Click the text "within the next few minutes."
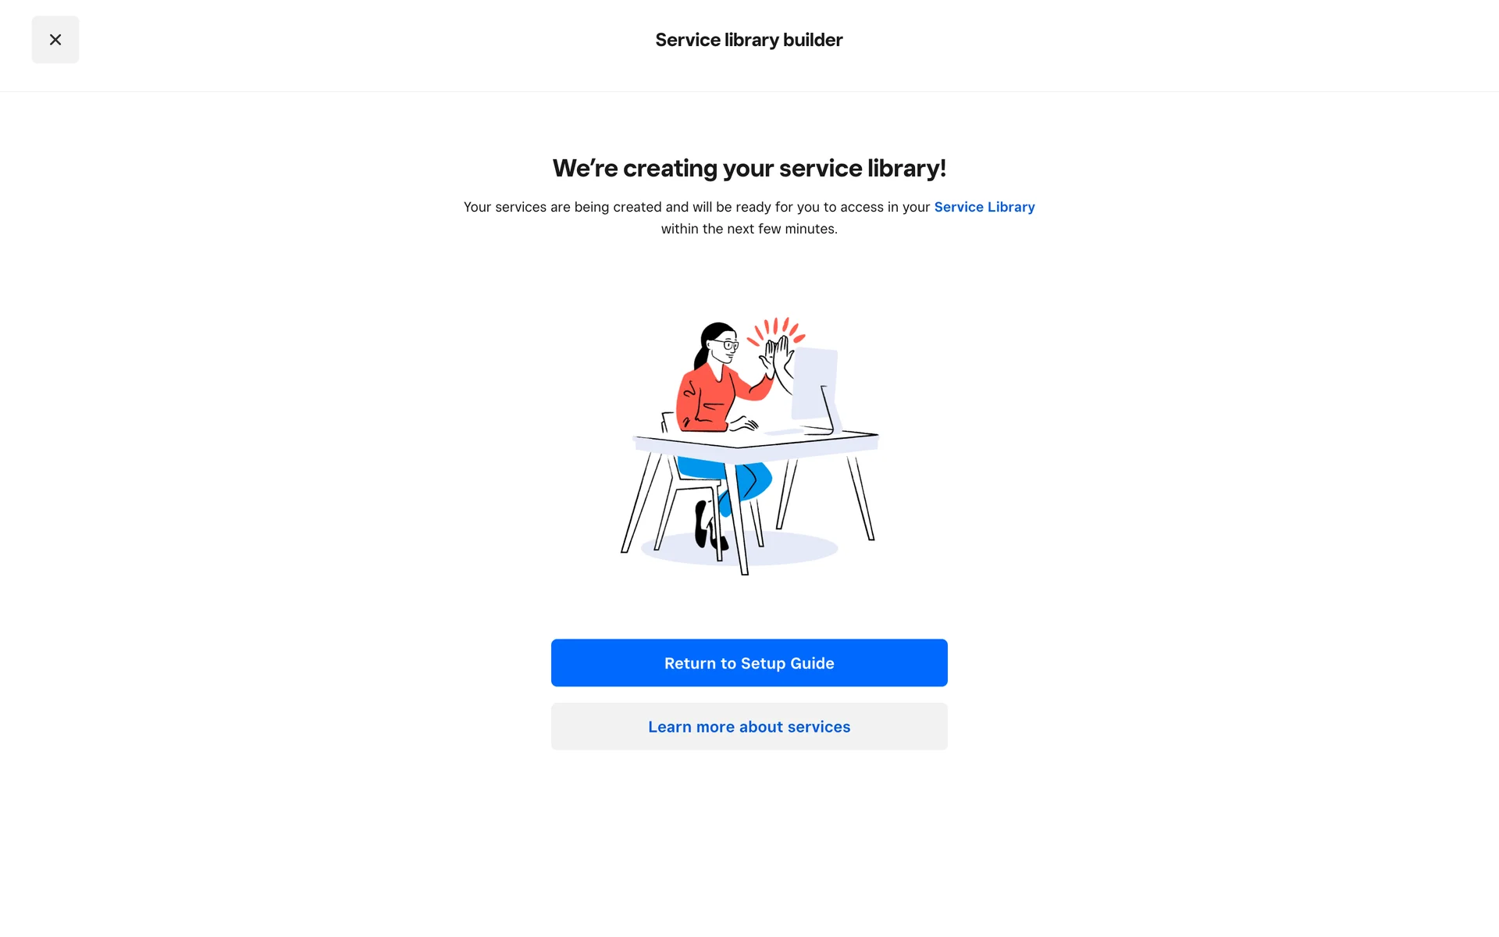 tap(749, 229)
